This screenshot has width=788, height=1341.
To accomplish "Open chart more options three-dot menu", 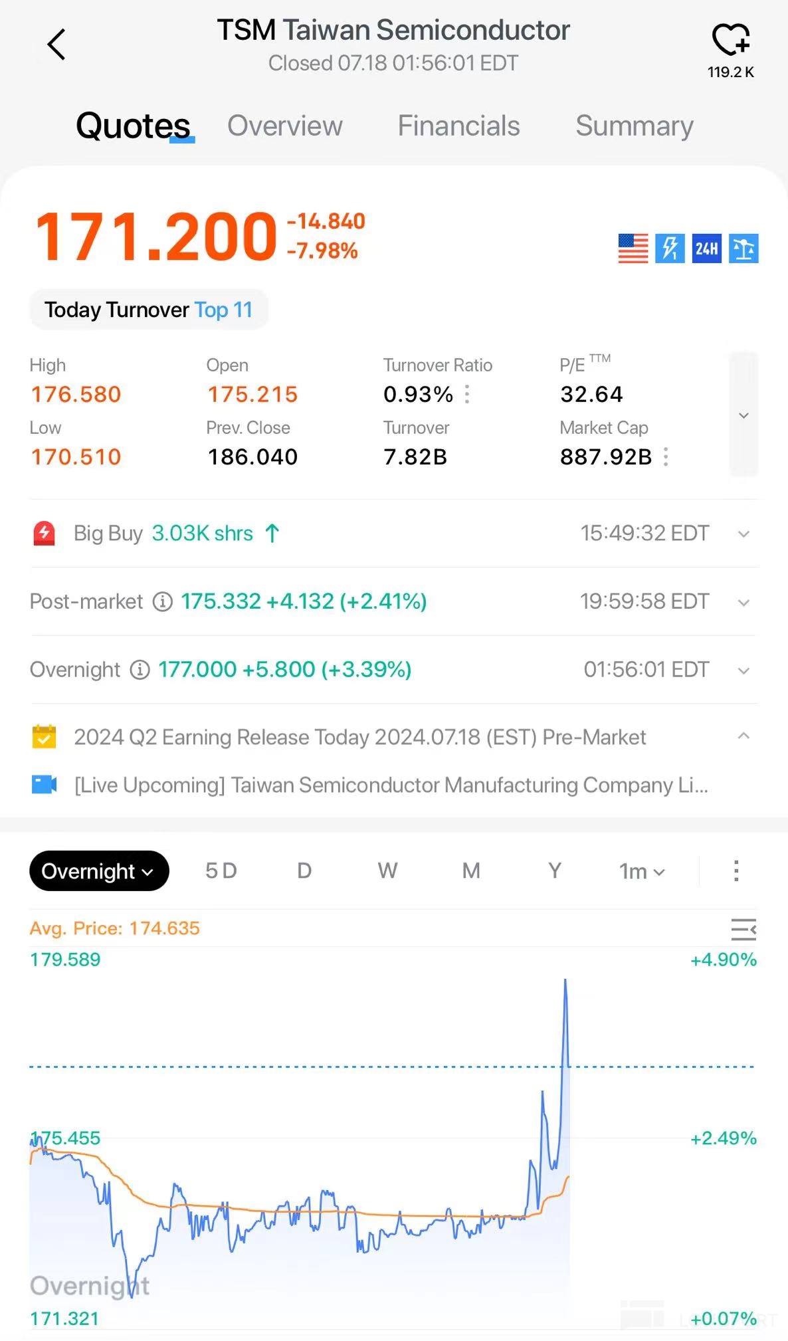I will pos(736,871).
